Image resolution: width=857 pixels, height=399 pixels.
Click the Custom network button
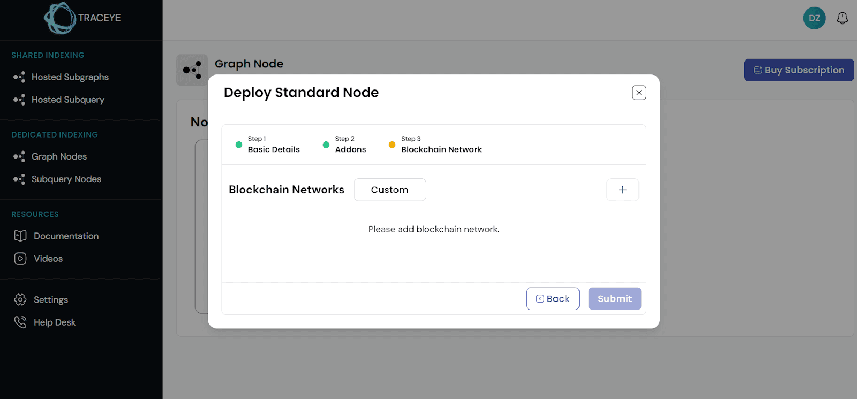click(x=390, y=190)
